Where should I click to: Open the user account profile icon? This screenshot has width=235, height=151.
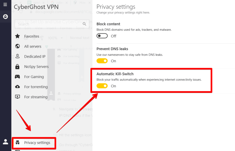click(x=6, y=142)
